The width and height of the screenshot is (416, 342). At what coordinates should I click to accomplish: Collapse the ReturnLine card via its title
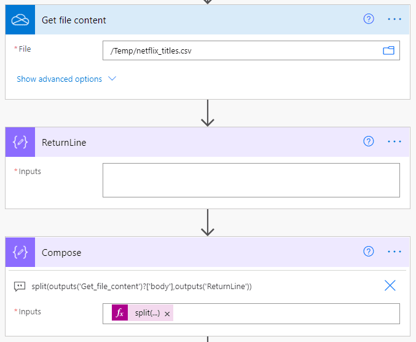click(64, 142)
